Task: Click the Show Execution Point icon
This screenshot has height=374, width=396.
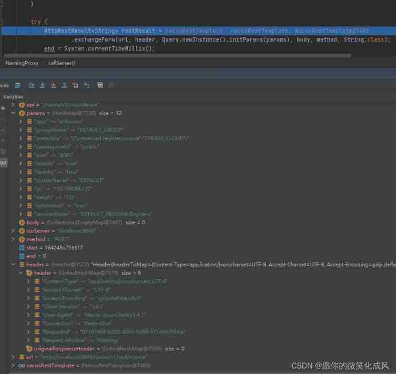Action: click(x=18, y=85)
